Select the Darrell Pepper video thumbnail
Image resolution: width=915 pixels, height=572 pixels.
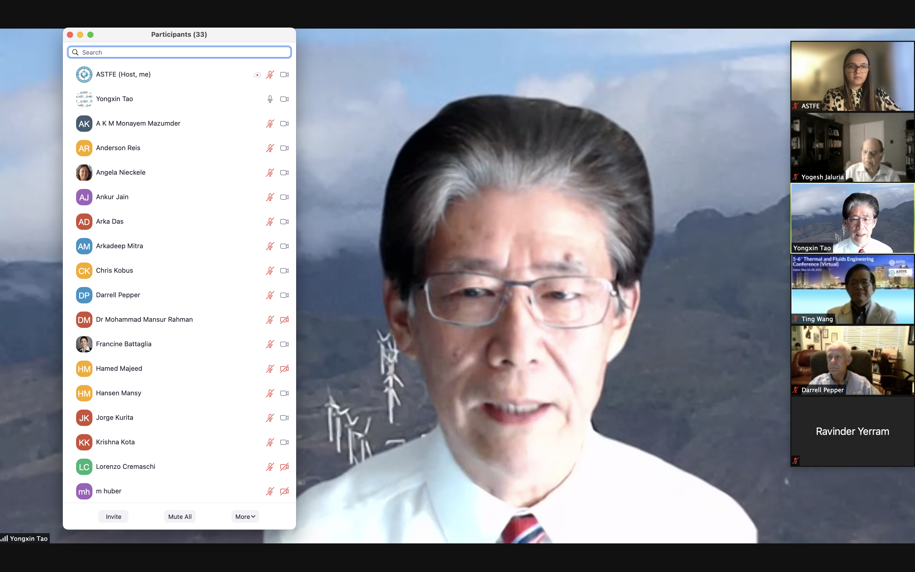pyautogui.click(x=853, y=361)
